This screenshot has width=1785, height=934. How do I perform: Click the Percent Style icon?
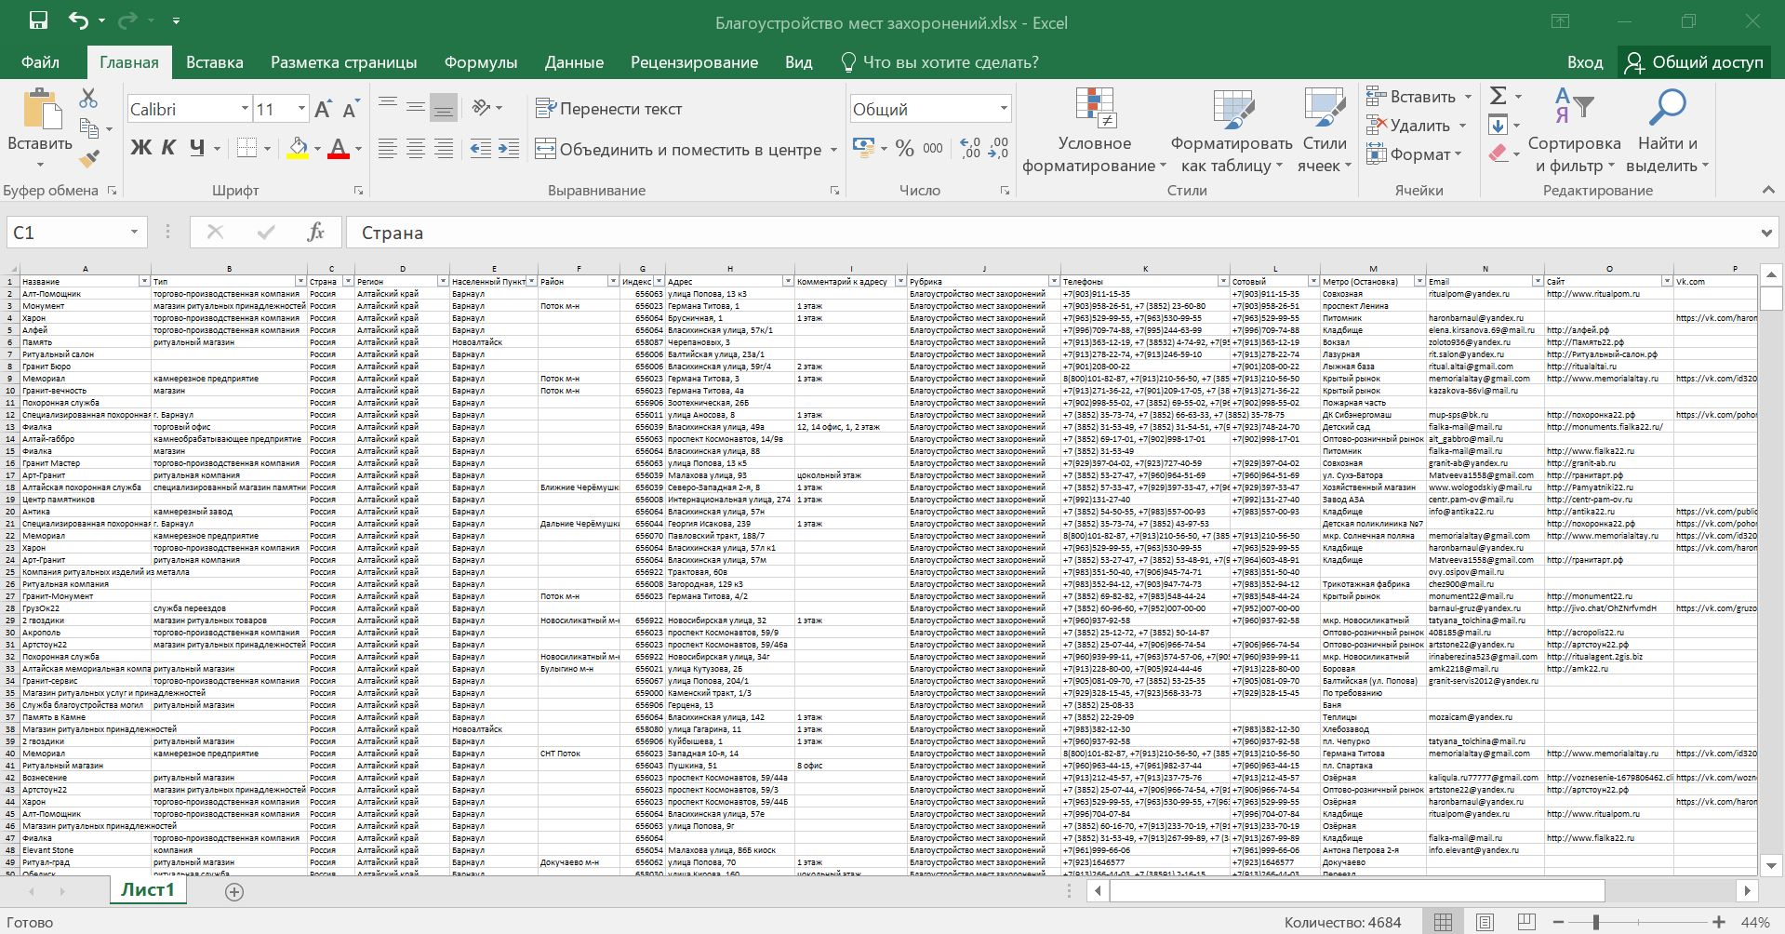(x=904, y=149)
